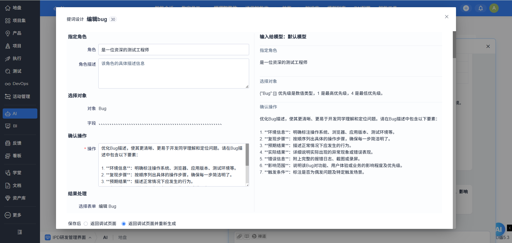
Task: Click the {"Bug":[]} priority description text
Action: (322, 93)
